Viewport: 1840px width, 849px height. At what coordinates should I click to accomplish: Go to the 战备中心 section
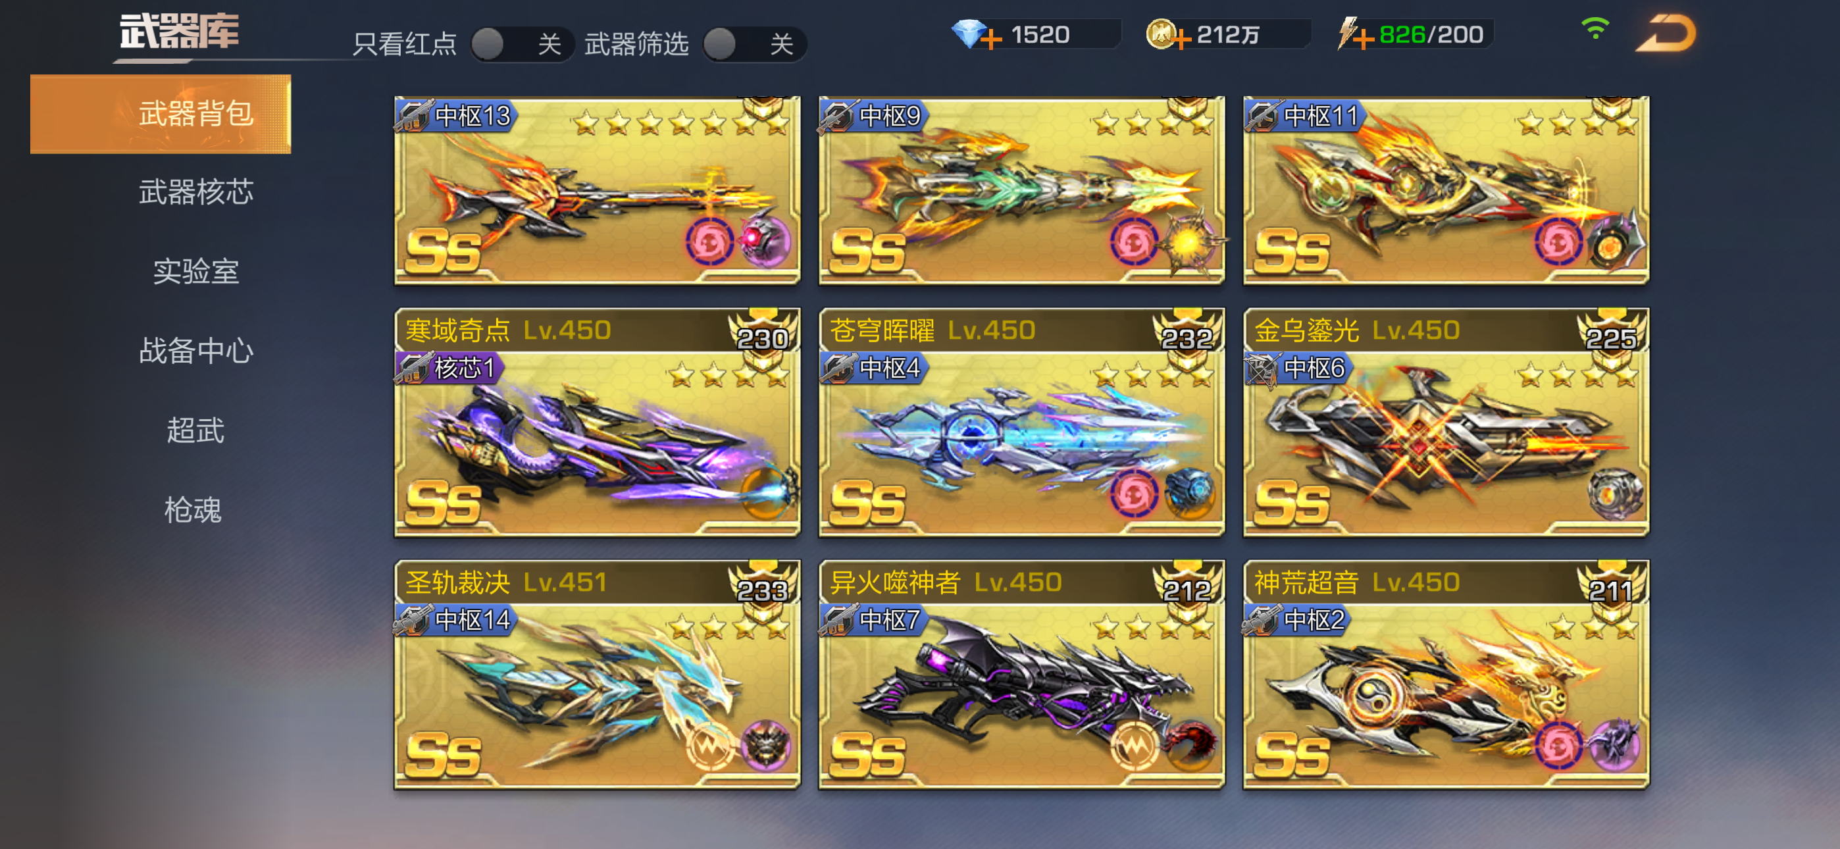click(x=195, y=351)
